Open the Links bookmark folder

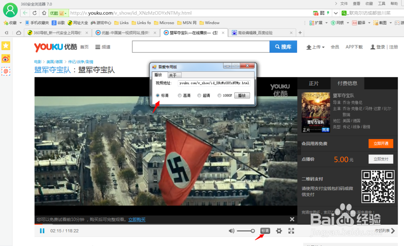coord(121,23)
